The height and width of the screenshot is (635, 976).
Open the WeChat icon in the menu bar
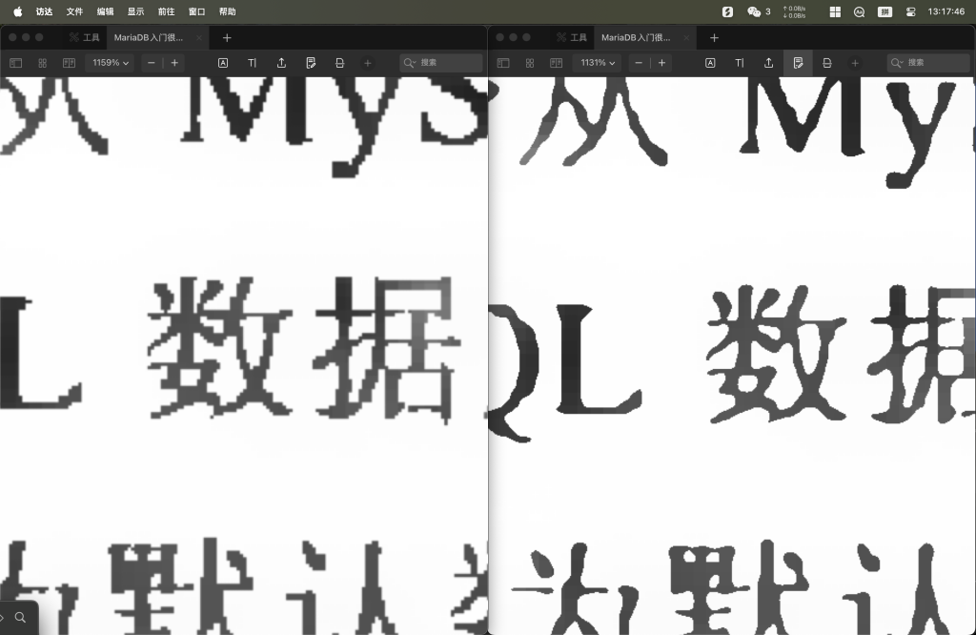pyautogui.click(x=754, y=11)
